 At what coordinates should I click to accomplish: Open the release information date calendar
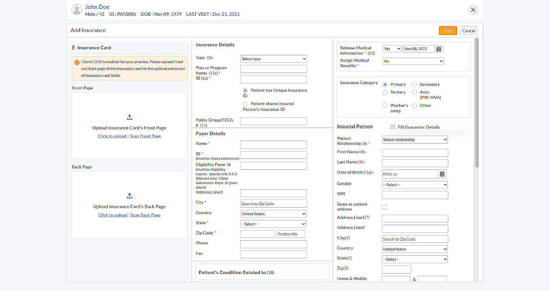[x=439, y=49]
